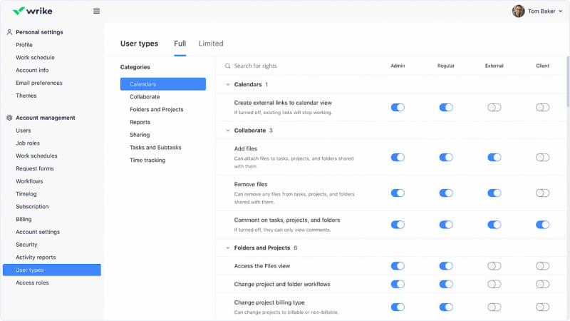Select the Full tab

pos(180,44)
